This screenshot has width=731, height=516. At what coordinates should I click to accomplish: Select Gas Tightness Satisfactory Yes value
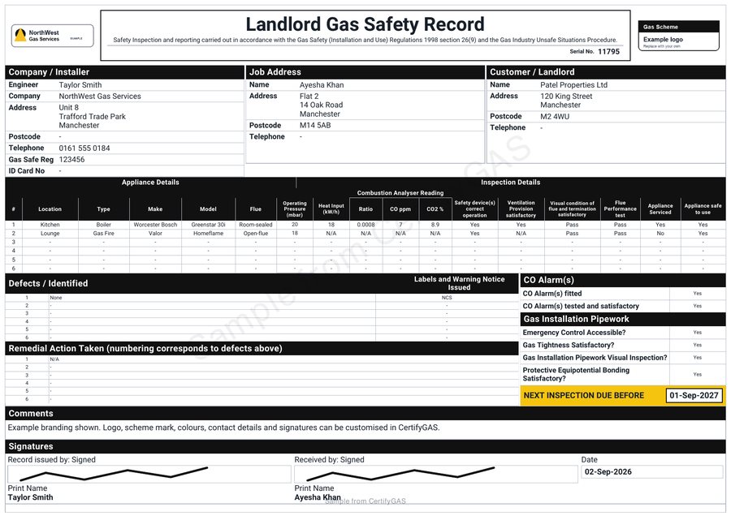tap(698, 345)
